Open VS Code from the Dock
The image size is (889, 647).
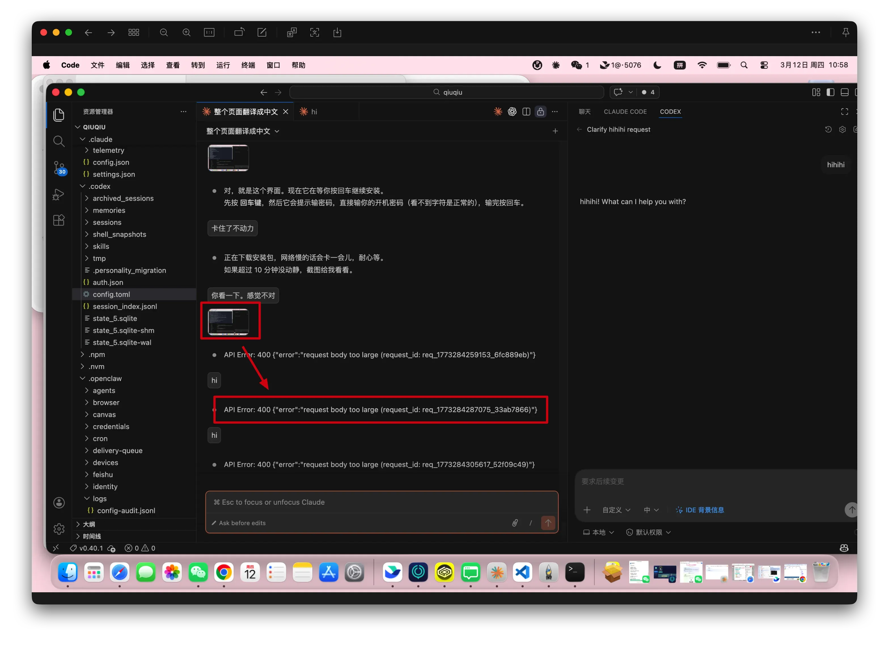tap(522, 572)
